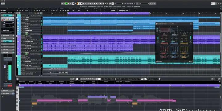Expand the Equalizers inspector section
This screenshot has height=111, width=222.
click(8, 44)
